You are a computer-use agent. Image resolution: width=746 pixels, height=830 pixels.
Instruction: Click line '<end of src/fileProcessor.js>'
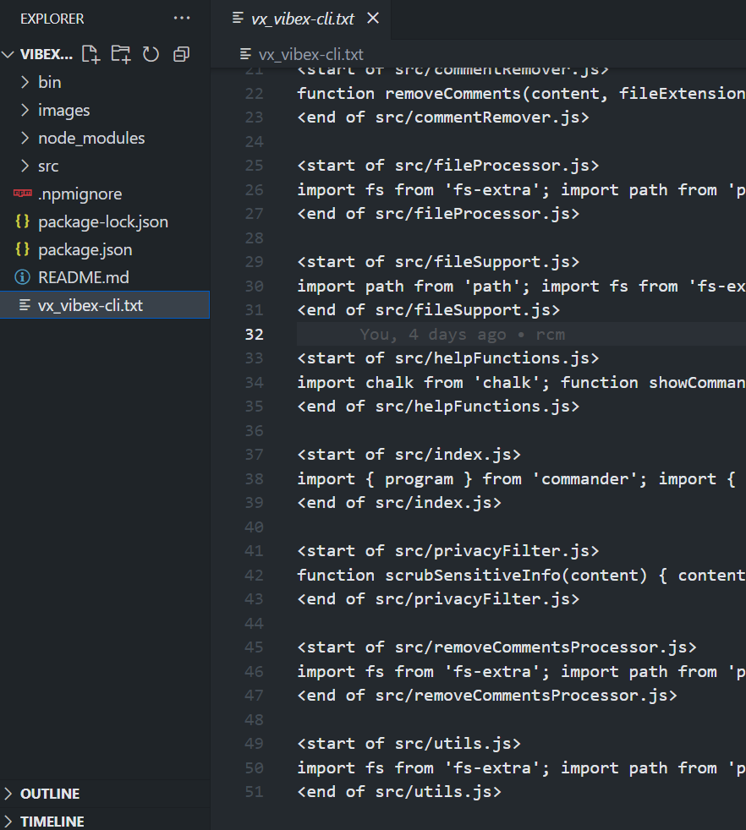pos(438,213)
